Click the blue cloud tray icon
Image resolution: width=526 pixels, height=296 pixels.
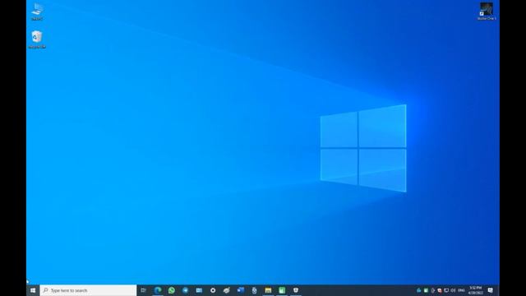click(x=418, y=290)
